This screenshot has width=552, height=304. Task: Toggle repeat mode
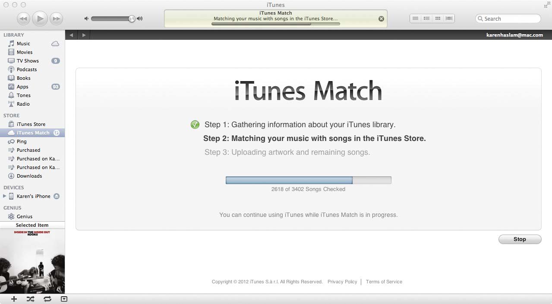pos(47,299)
